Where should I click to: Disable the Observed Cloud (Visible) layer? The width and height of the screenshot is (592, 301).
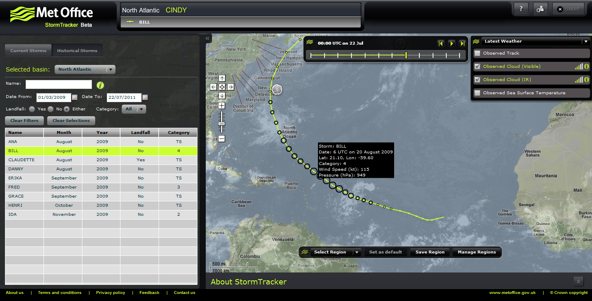tap(477, 66)
